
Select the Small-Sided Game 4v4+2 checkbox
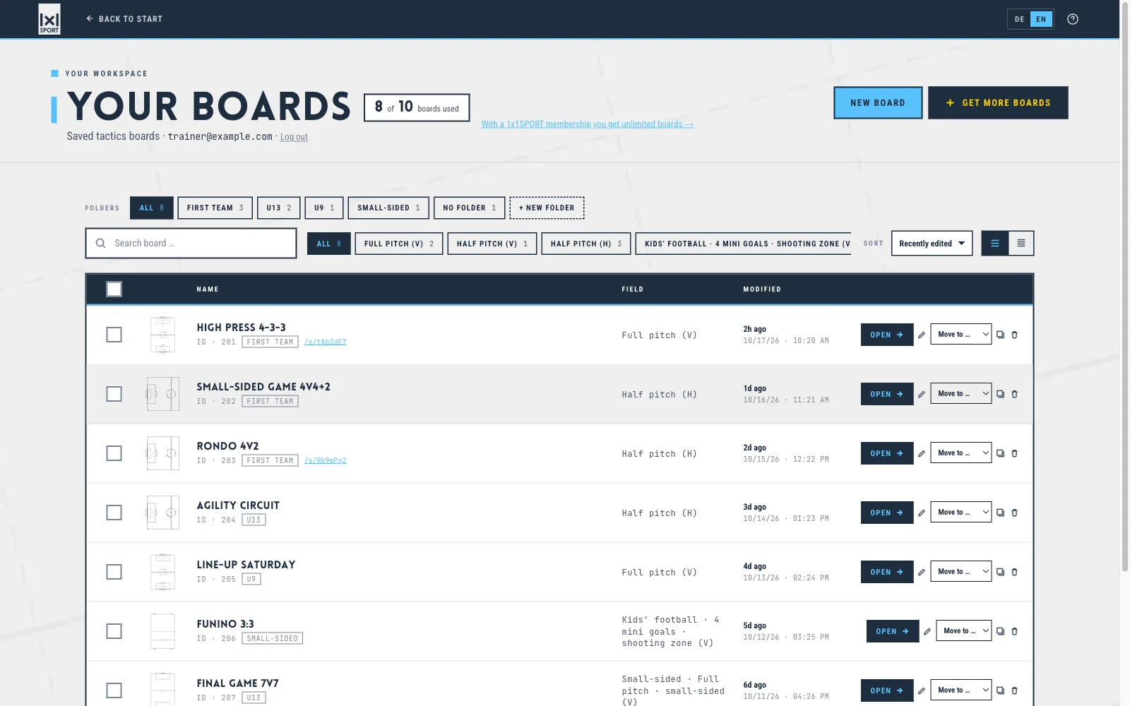point(114,394)
